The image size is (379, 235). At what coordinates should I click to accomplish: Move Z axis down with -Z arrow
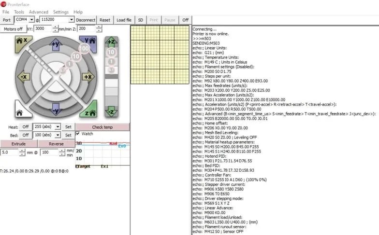111,112
